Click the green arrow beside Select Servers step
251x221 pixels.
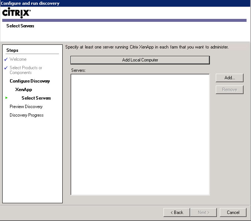point(7,98)
